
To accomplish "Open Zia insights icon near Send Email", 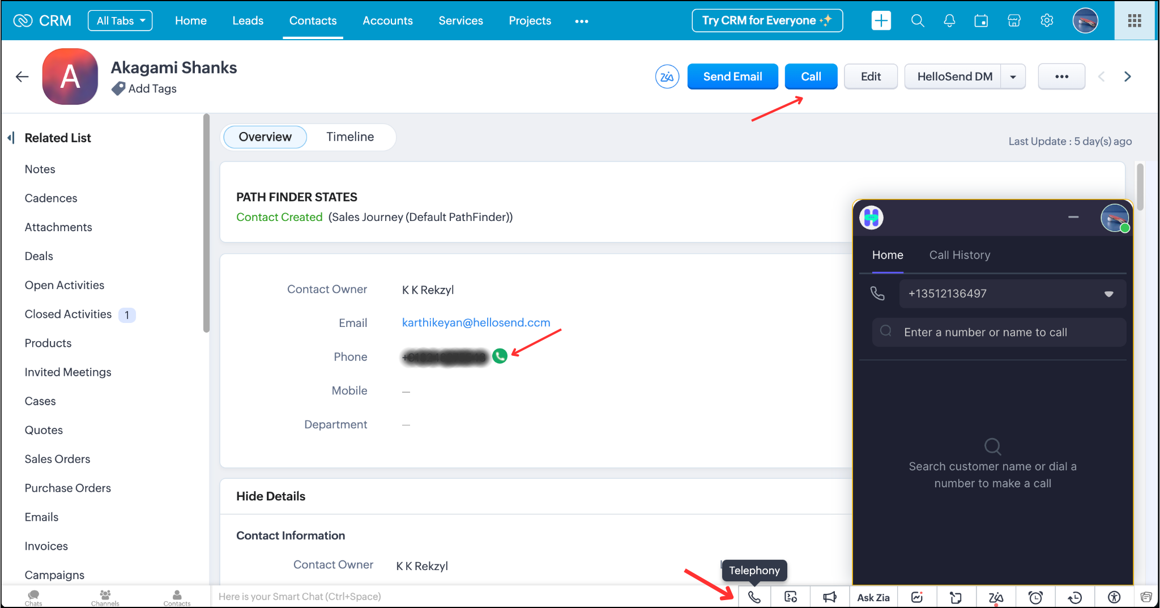I will [667, 76].
